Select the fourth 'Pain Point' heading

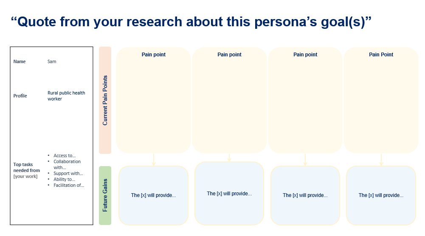click(381, 55)
